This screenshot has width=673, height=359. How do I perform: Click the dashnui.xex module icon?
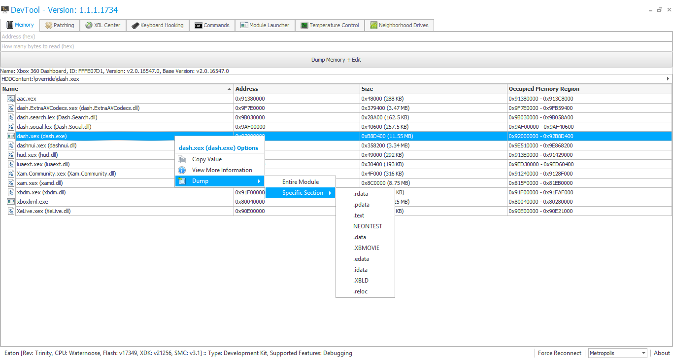point(11,145)
